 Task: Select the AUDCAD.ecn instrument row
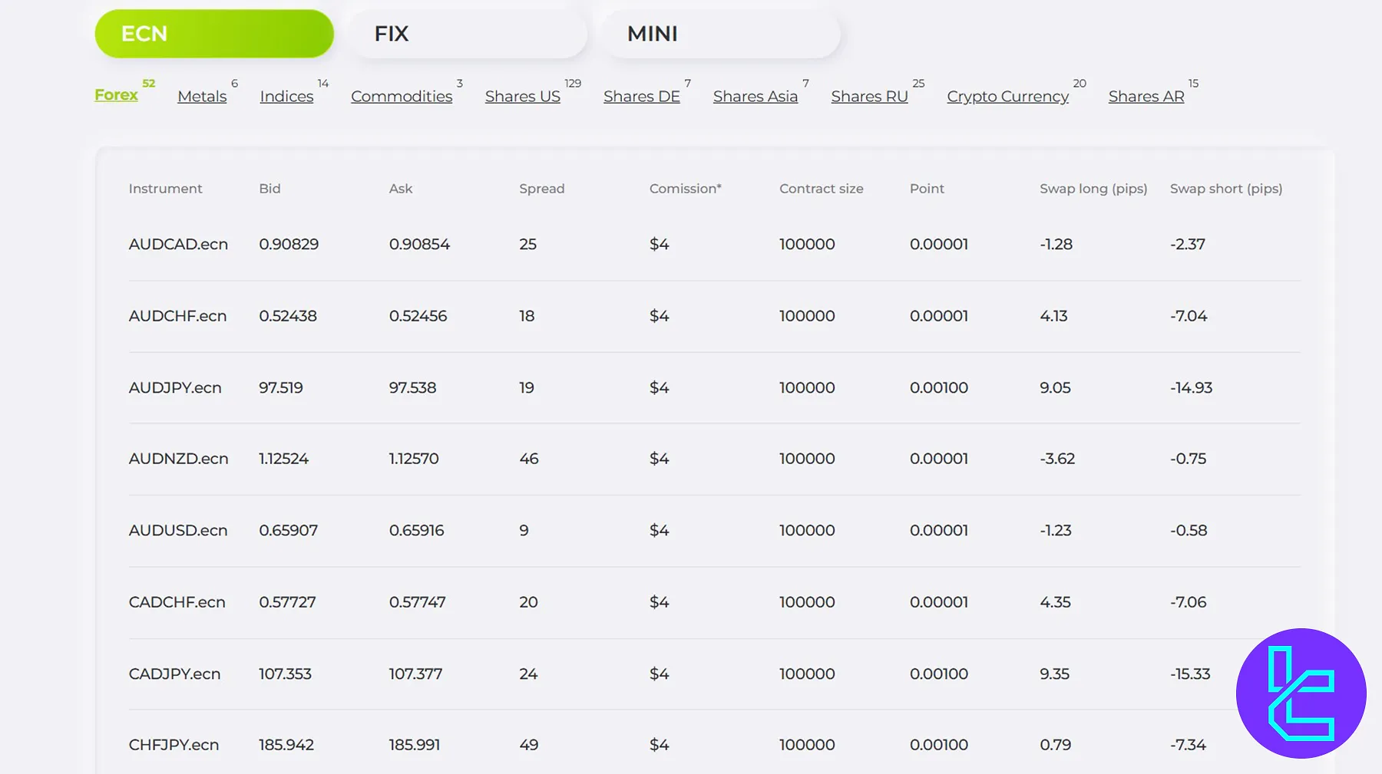178,244
